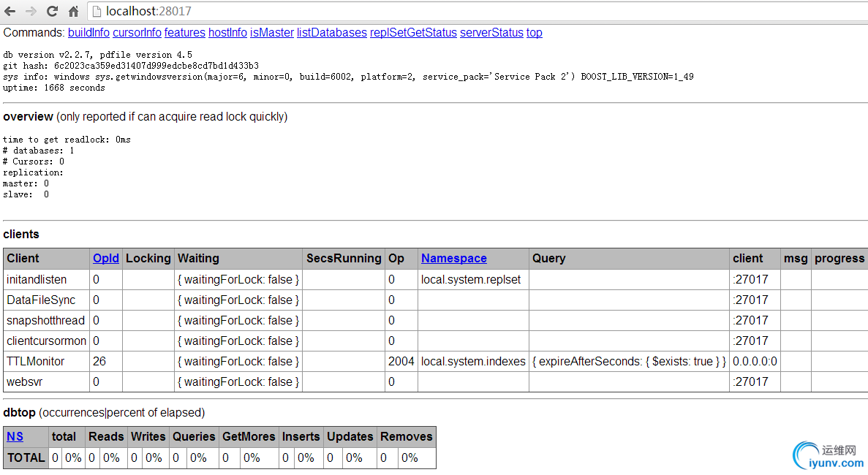Click the Op value 2004
Viewport: 868px width, 475px height.
401,362
